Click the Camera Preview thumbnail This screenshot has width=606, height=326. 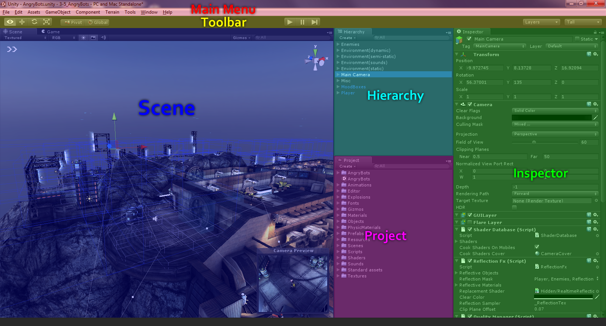pyautogui.click(x=293, y=284)
